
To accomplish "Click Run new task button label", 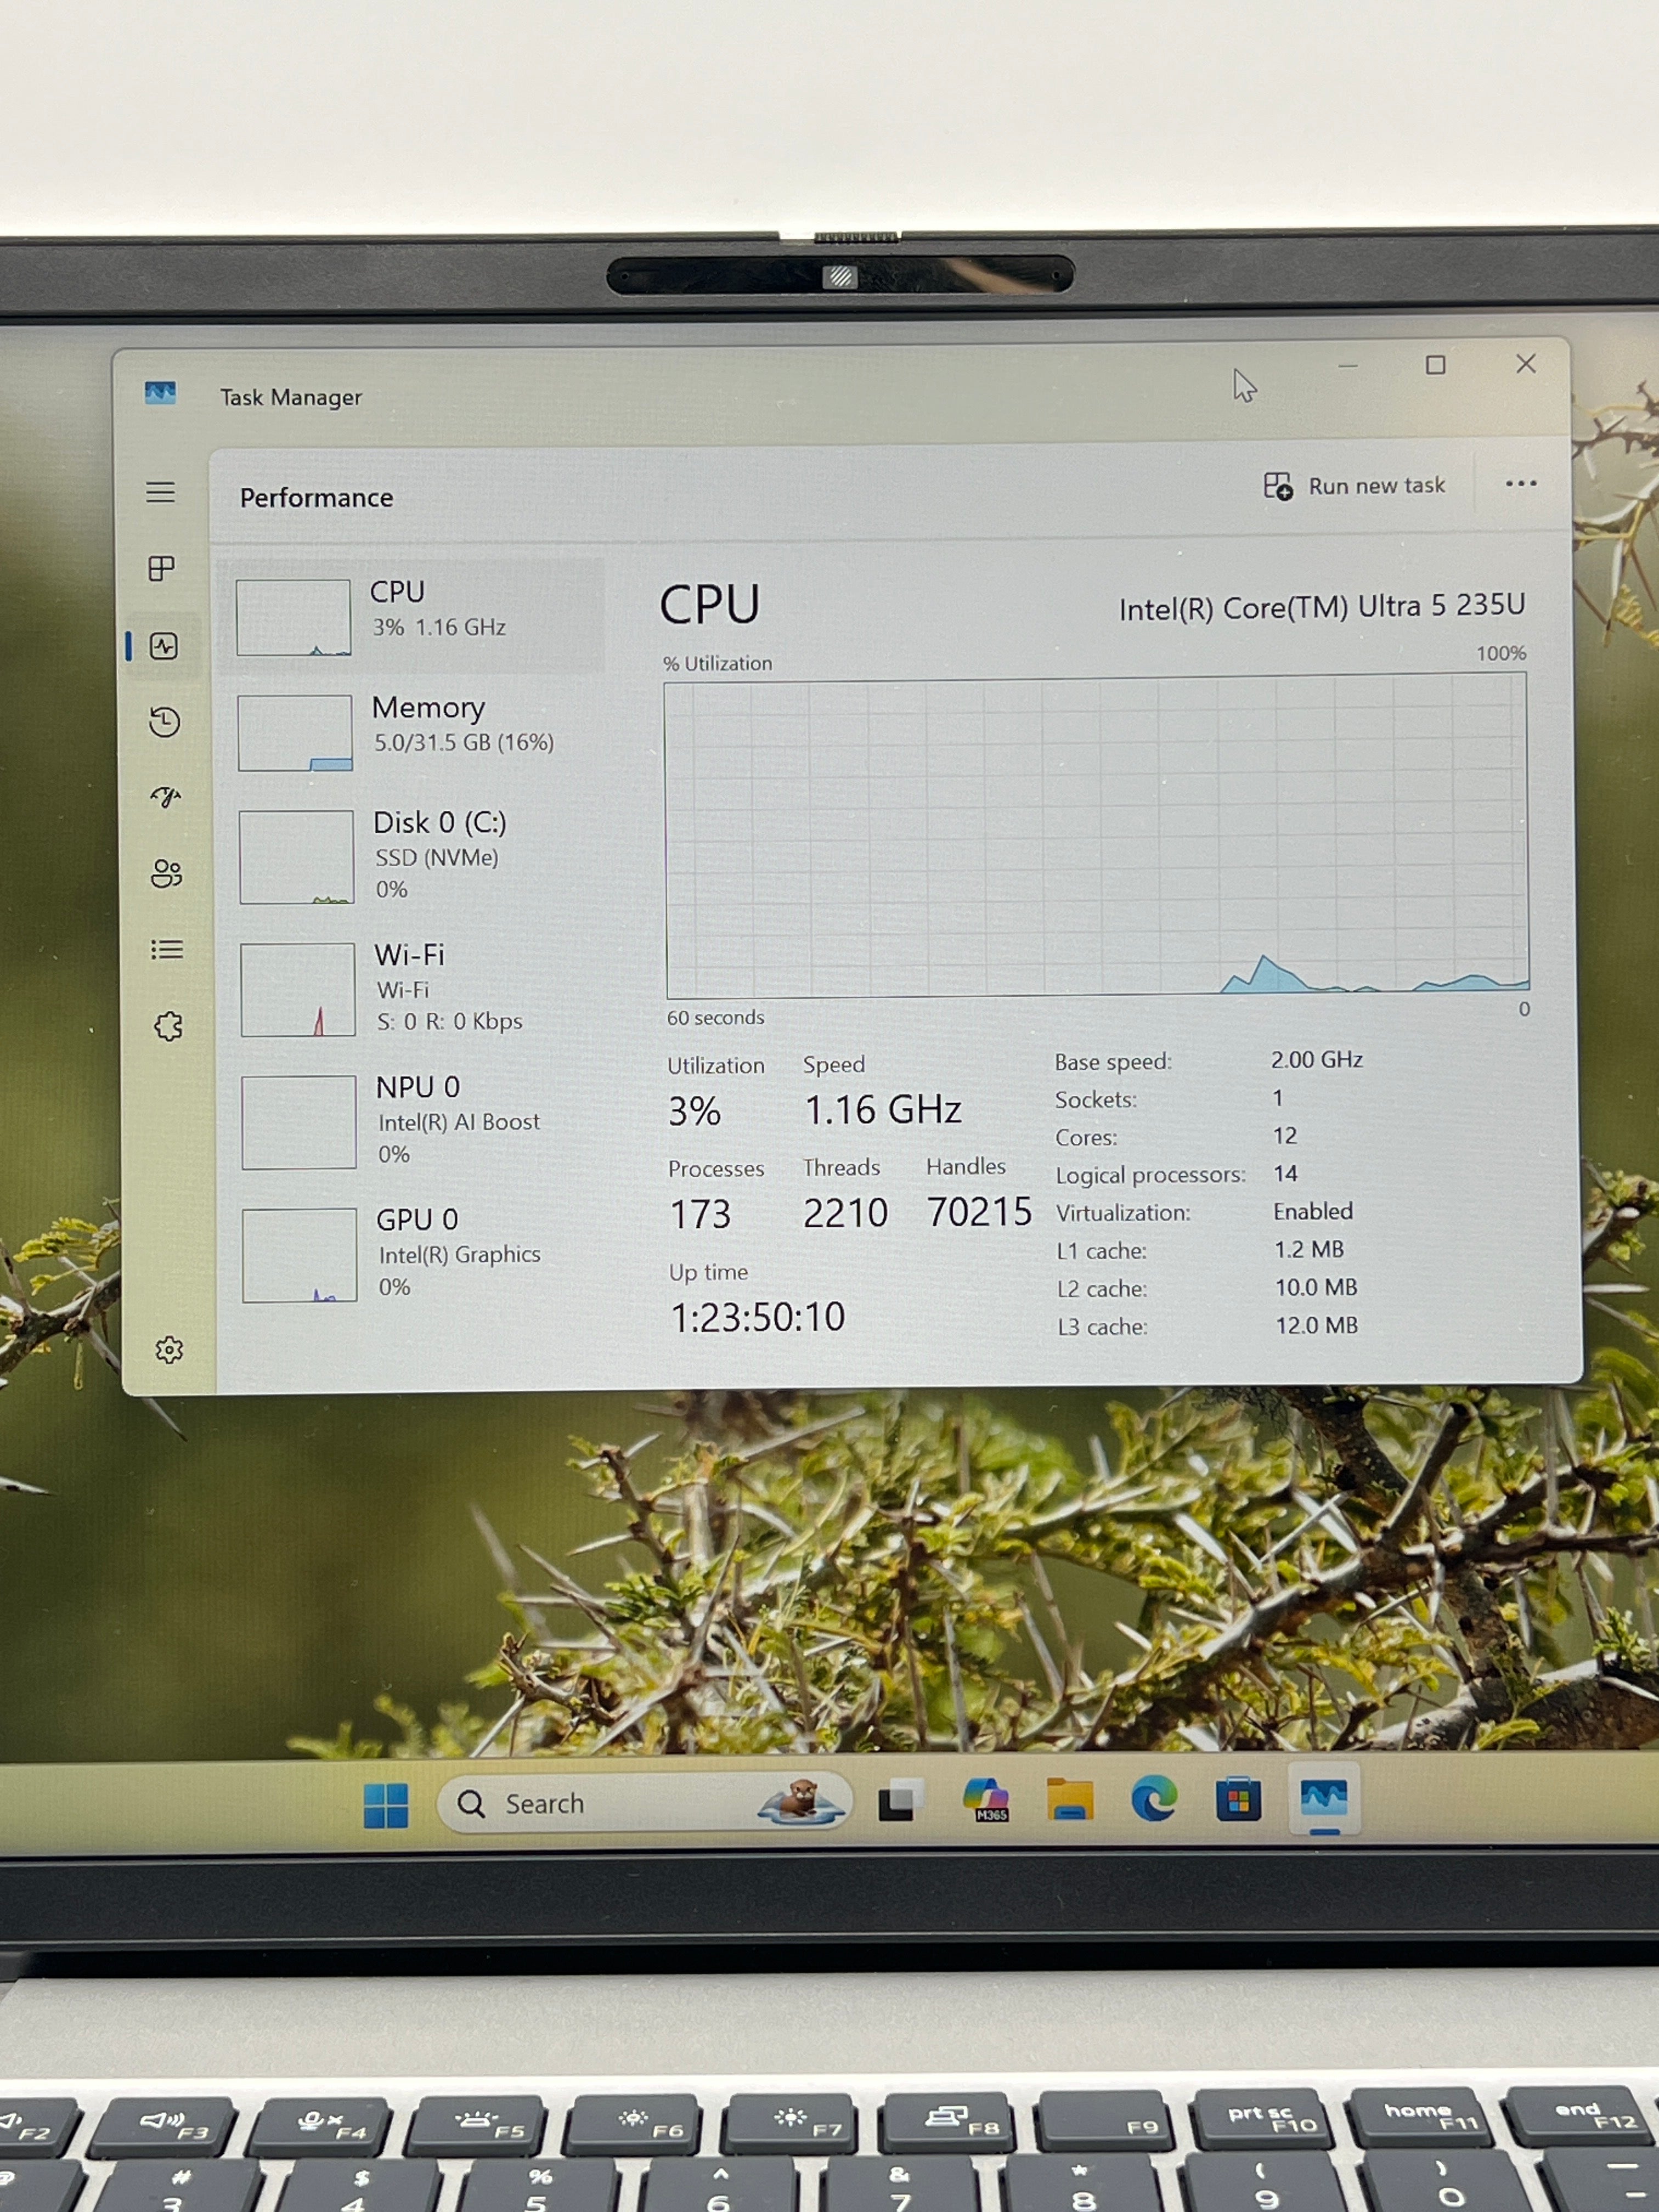I will pos(1377,486).
